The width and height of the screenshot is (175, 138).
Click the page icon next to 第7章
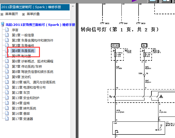pyautogui.click(x=7, y=66)
